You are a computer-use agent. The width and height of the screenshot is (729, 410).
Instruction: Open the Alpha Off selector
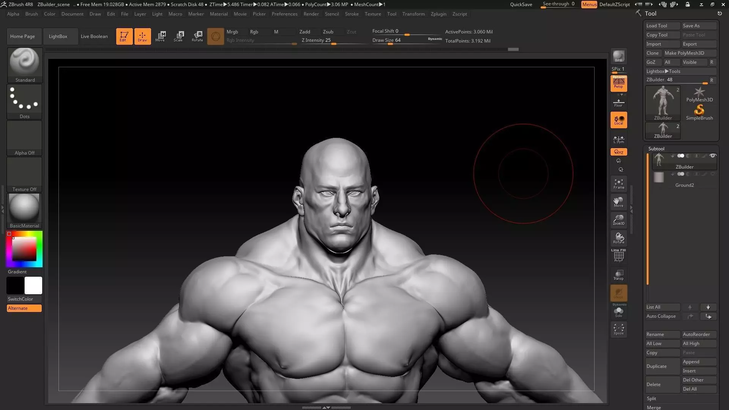(25, 138)
